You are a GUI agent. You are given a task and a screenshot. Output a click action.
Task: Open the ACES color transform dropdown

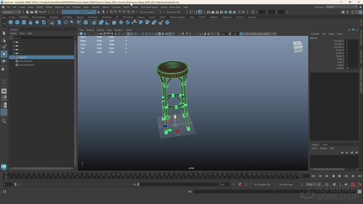pos(260,34)
